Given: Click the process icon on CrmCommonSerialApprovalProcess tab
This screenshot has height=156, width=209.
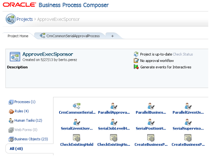Looking at the screenshot, I should [43, 36].
